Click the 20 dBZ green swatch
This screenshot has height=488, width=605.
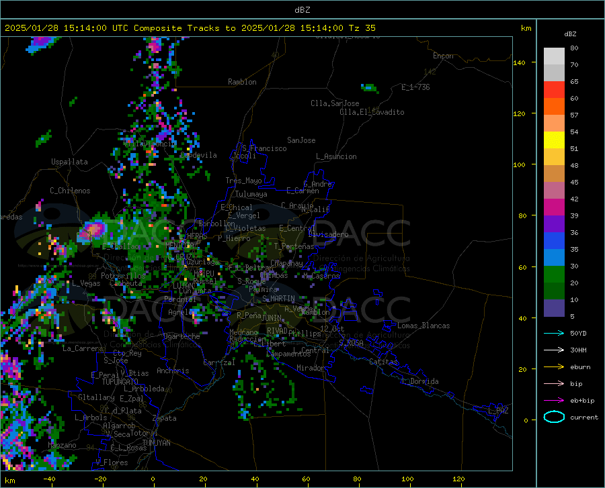(x=554, y=275)
